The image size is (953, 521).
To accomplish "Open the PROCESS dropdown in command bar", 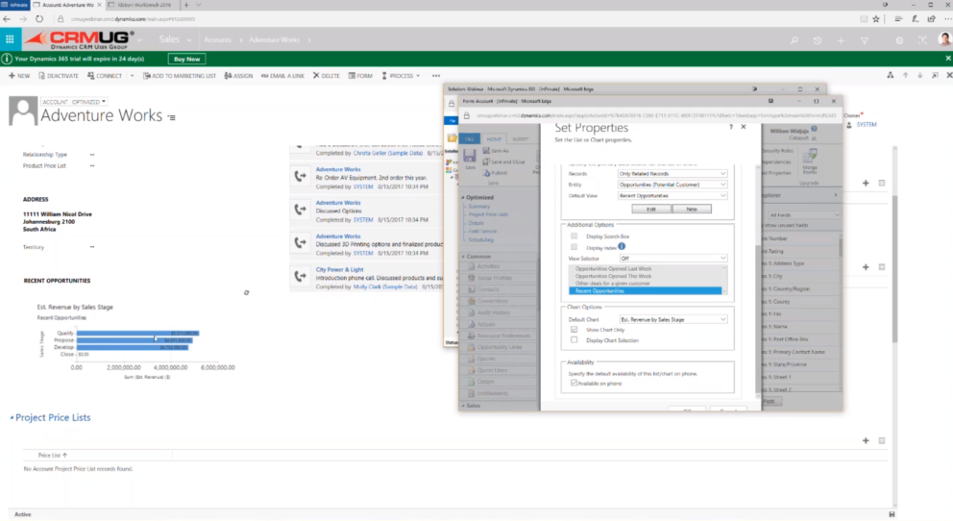I will [x=401, y=76].
